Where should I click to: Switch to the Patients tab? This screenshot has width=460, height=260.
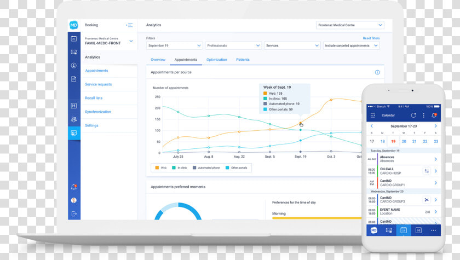pyautogui.click(x=243, y=60)
